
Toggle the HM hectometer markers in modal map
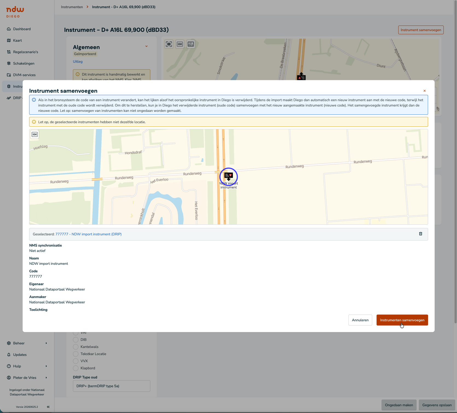click(35, 134)
